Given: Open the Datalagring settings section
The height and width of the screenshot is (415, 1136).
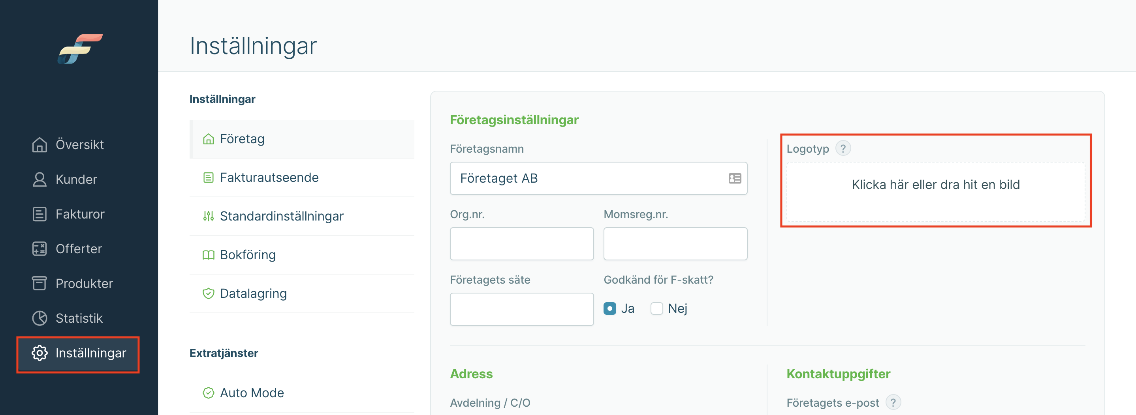Looking at the screenshot, I should (302, 293).
